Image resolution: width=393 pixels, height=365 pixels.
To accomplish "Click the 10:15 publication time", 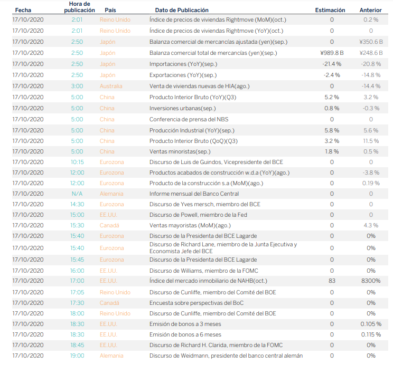I will click(x=77, y=162).
